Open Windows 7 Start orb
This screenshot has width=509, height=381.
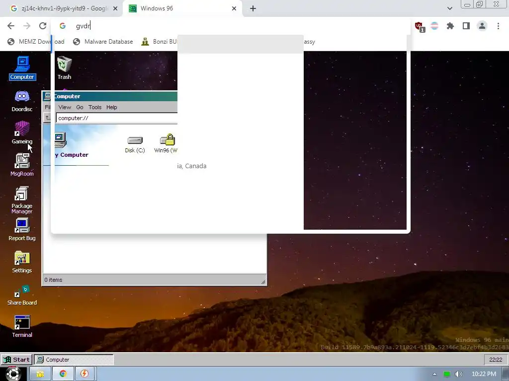point(13,374)
